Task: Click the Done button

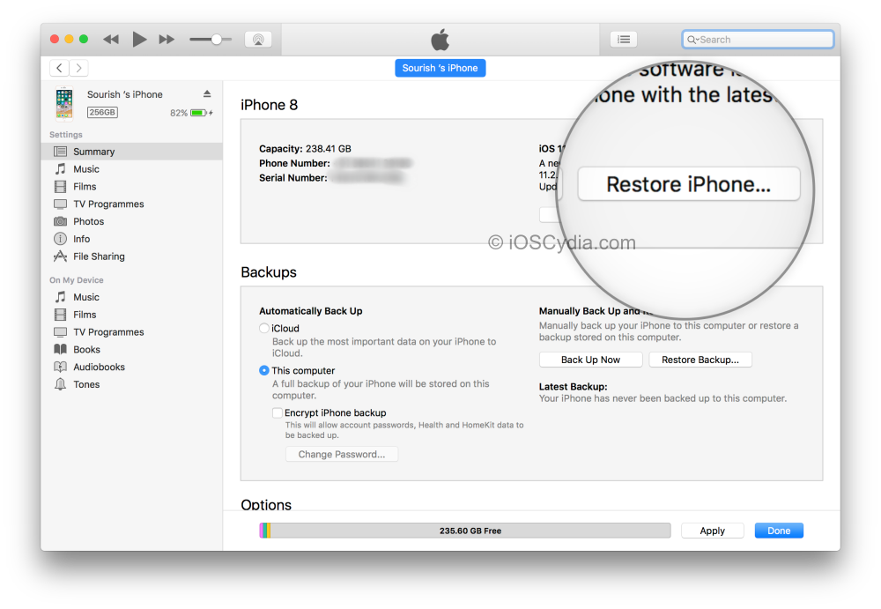Action: [x=779, y=531]
